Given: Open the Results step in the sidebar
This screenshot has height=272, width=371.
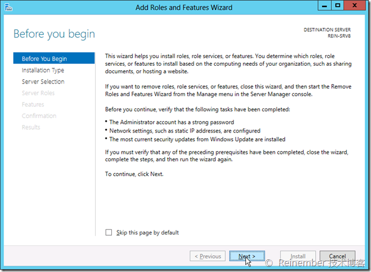Looking at the screenshot, I should point(31,127).
